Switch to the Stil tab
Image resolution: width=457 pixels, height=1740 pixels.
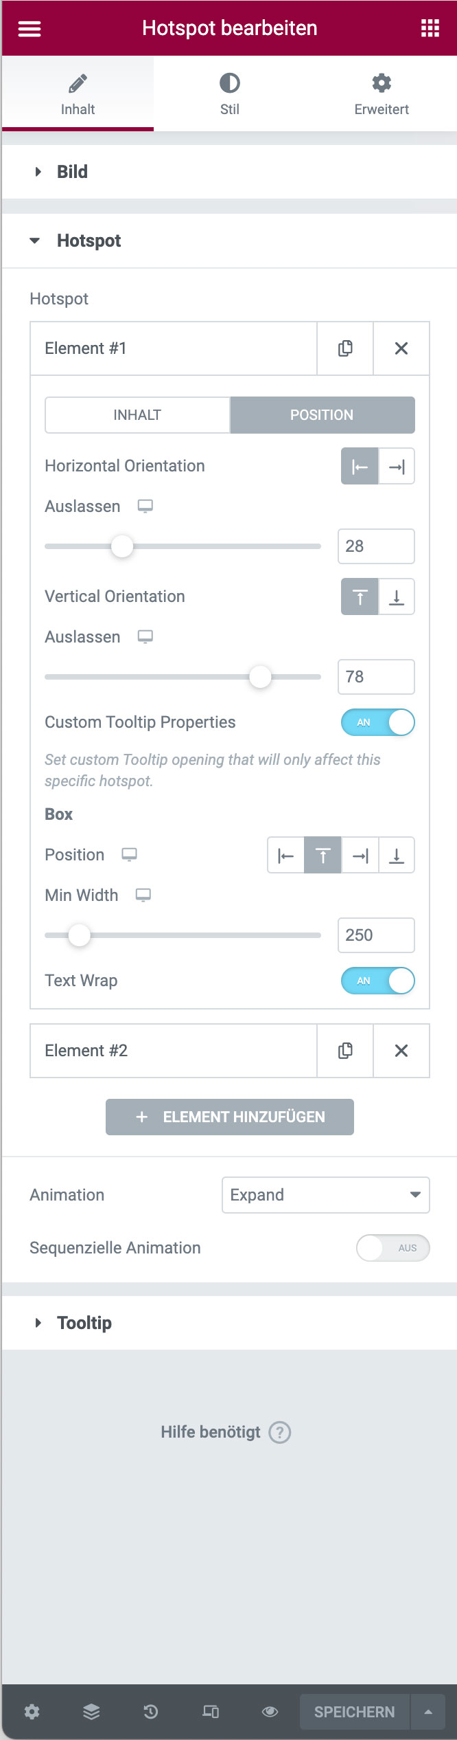230,94
